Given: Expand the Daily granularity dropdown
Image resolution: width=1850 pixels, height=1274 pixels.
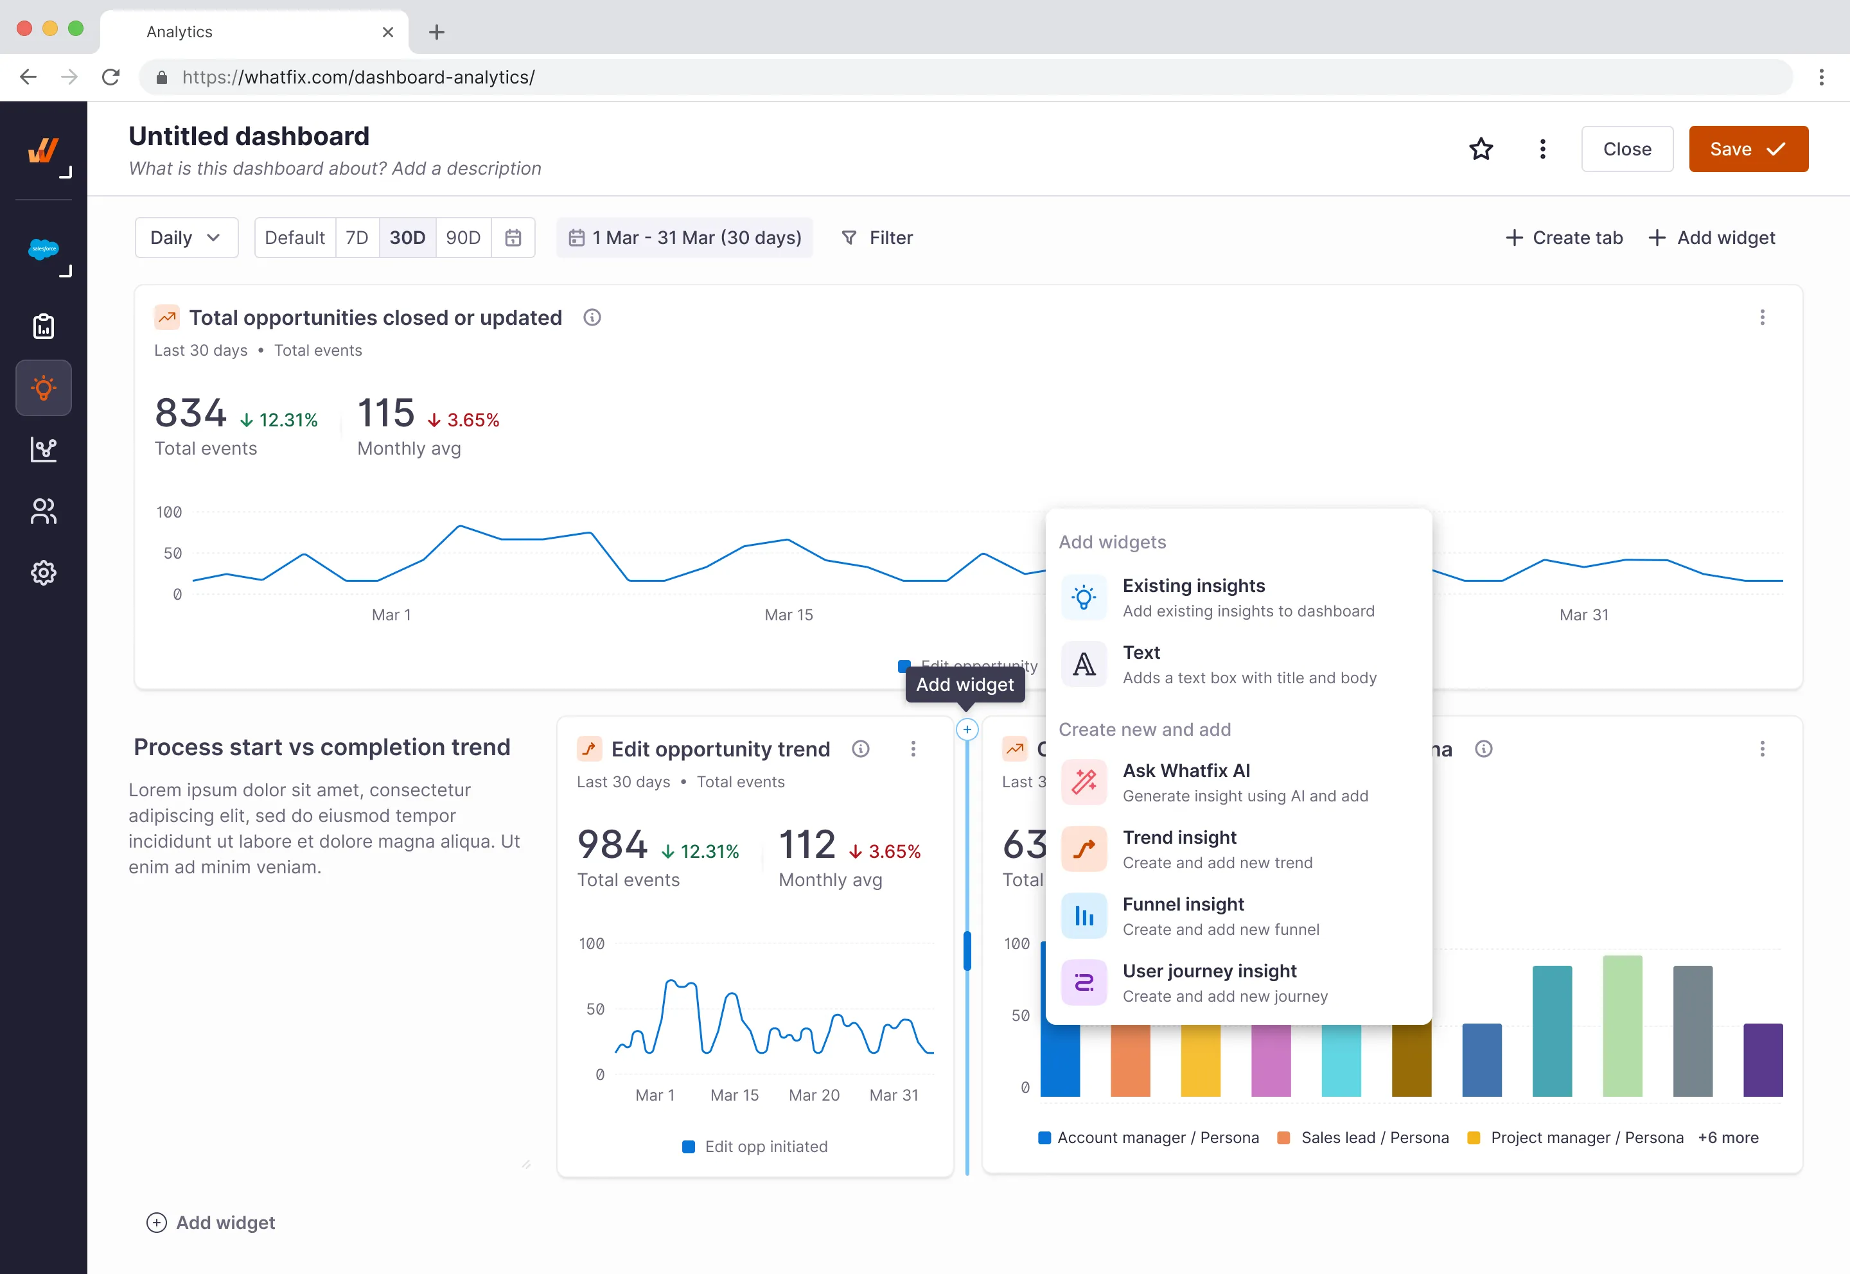Looking at the screenshot, I should click(186, 238).
